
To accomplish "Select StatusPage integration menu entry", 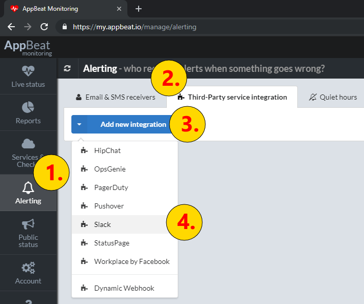I will click(125, 243).
